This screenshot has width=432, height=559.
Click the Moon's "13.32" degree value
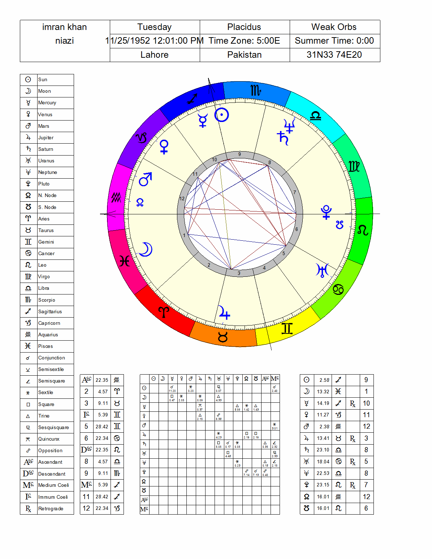pyautogui.click(x=323, y=392)
